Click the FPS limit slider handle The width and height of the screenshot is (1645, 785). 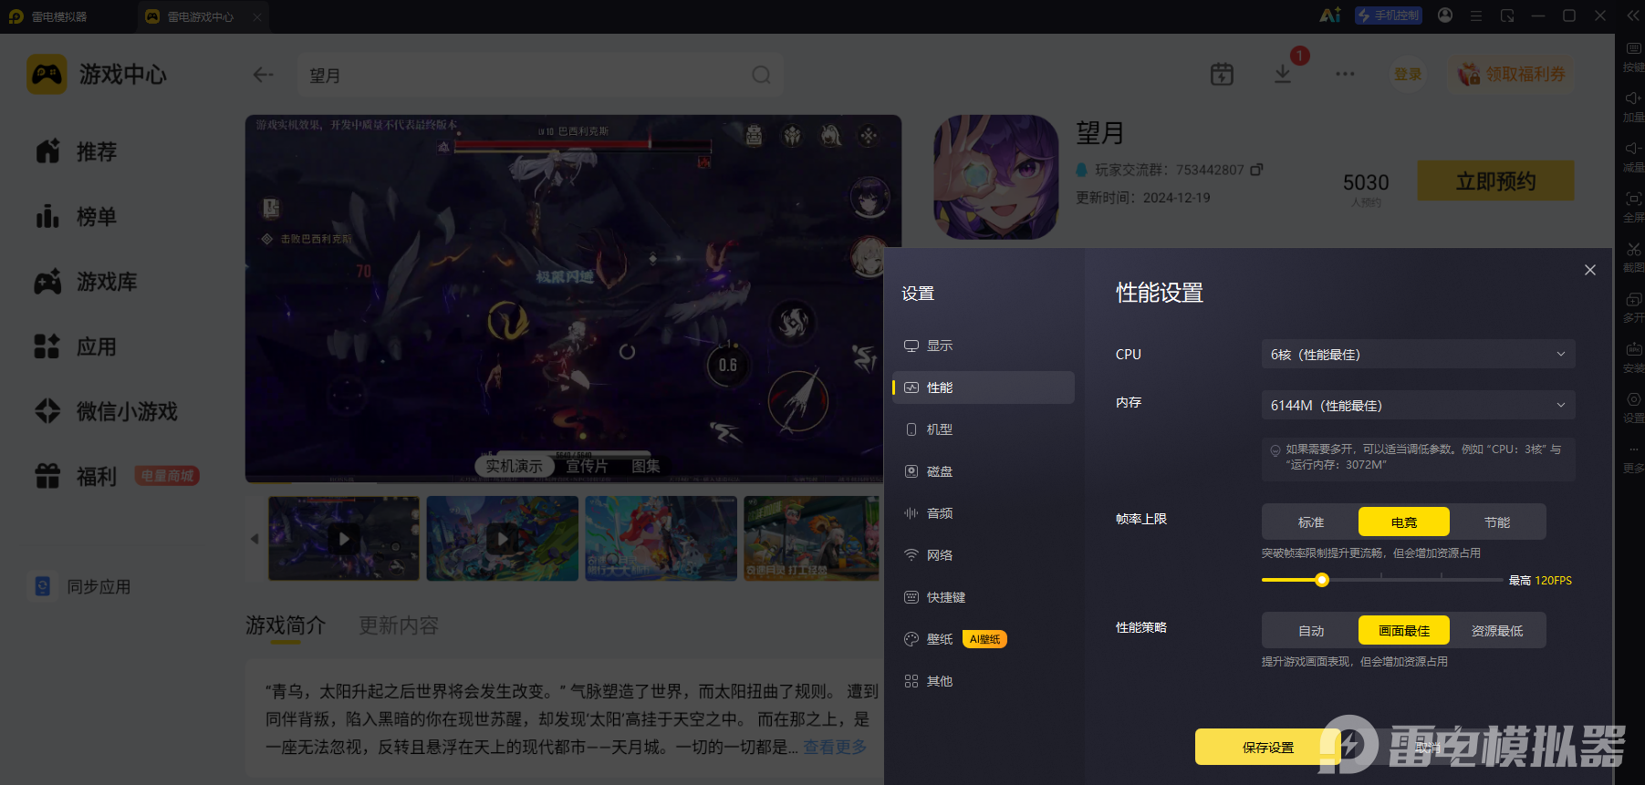point(1322,580)
